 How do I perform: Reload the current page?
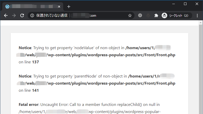(x=22, y=15)
